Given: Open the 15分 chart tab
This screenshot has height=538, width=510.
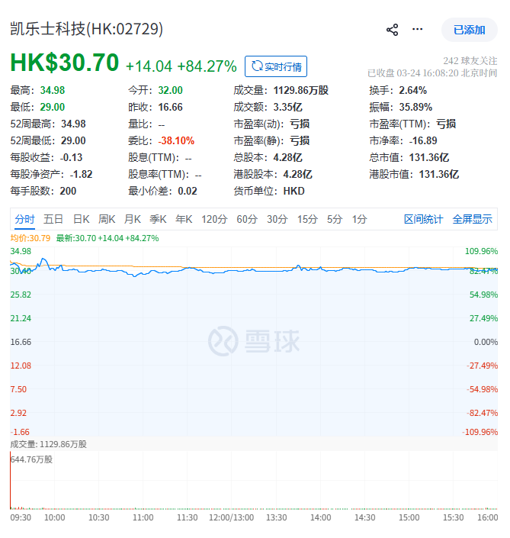Looking at the screenshot, I should [x=307, y=219].
